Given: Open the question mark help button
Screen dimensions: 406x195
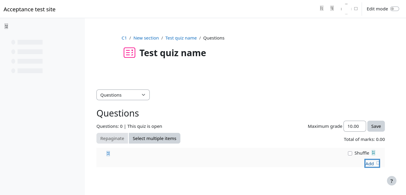Looking at the screenshot, I should click(x=391, y=181).
